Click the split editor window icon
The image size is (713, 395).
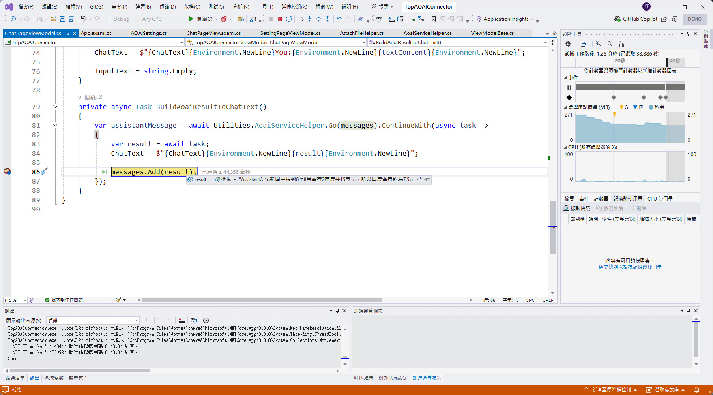(x=552, y=42)
